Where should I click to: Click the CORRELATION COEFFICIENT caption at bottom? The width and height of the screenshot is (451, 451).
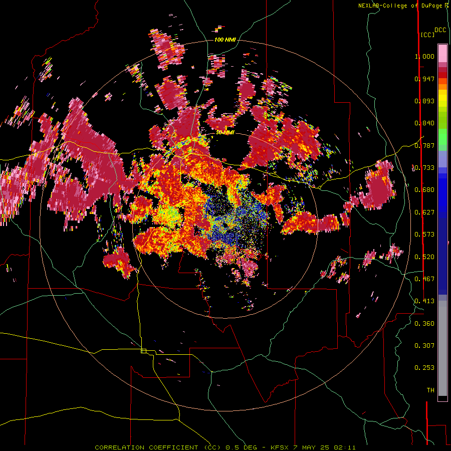pyautogui.click(x=225, y=447)
